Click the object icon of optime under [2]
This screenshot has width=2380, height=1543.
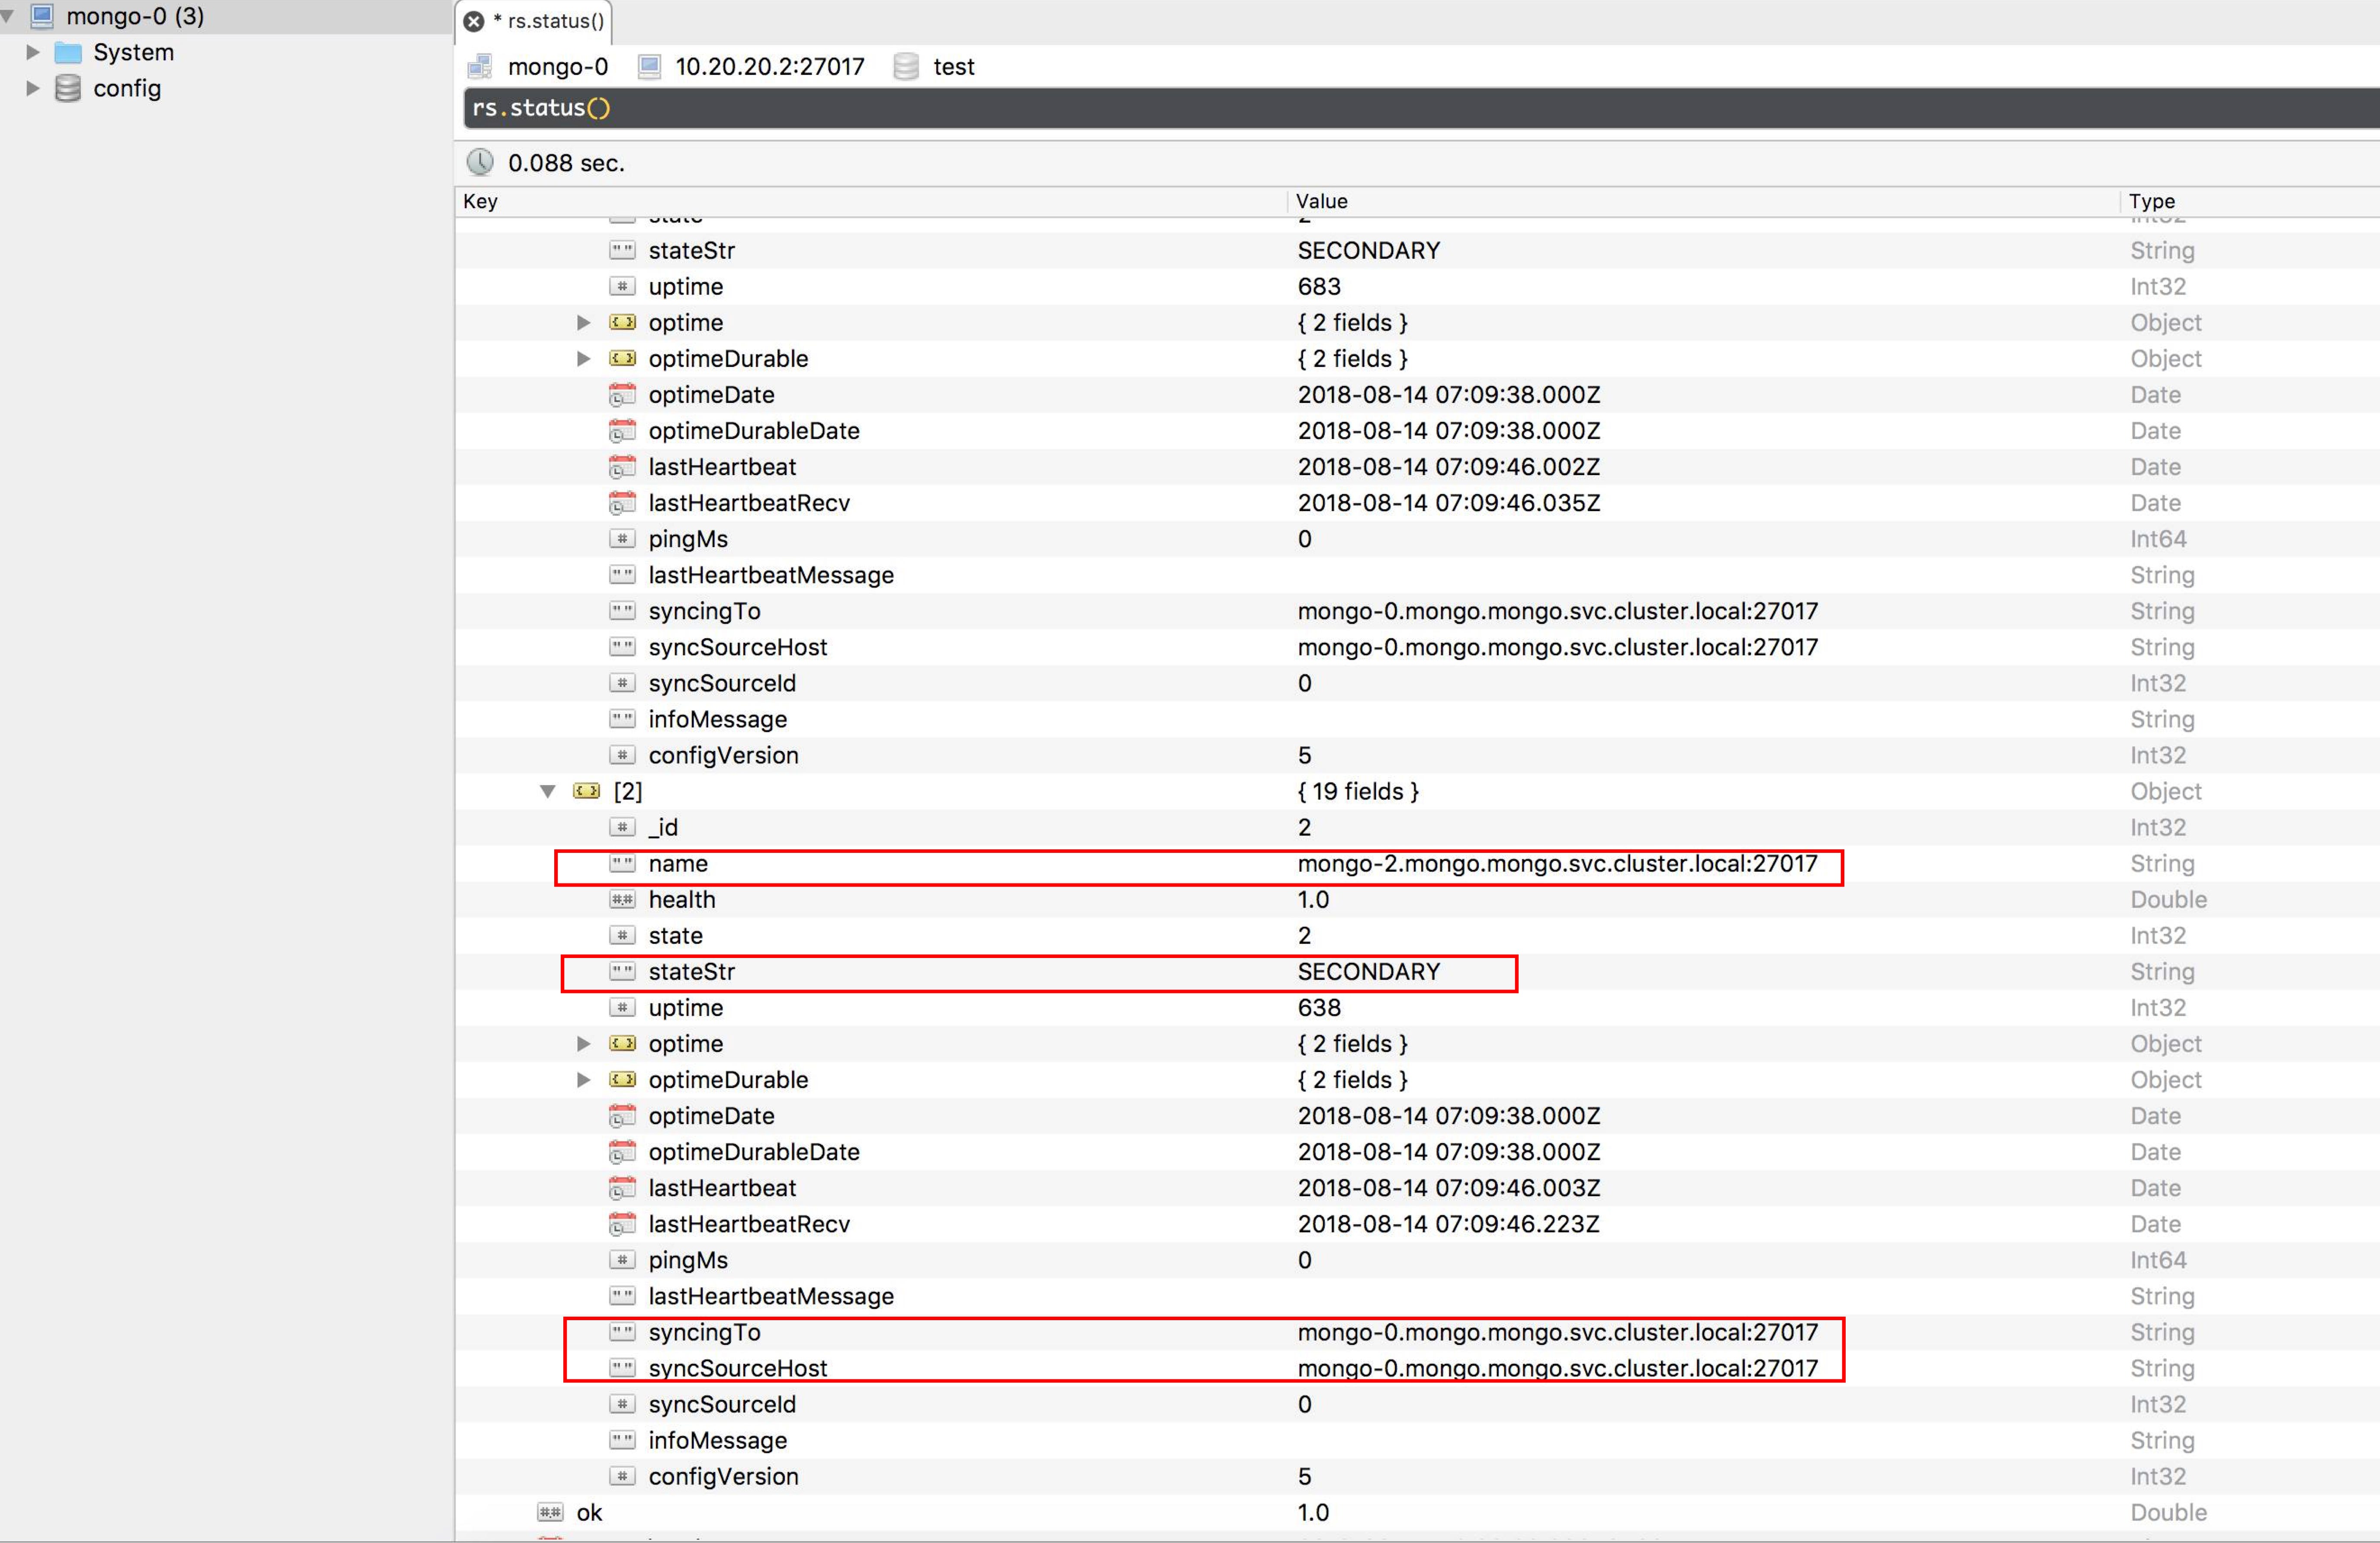point(622,1043)
